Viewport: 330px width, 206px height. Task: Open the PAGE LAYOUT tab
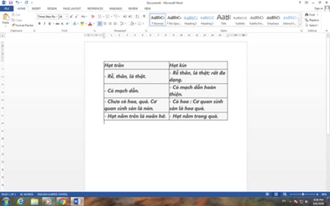(72, 9)
